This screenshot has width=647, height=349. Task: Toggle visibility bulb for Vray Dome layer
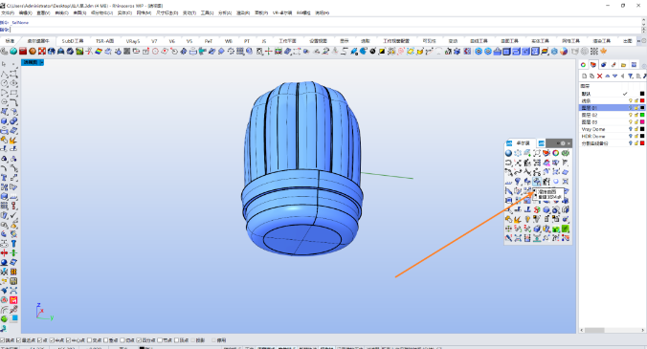(631, 129)
